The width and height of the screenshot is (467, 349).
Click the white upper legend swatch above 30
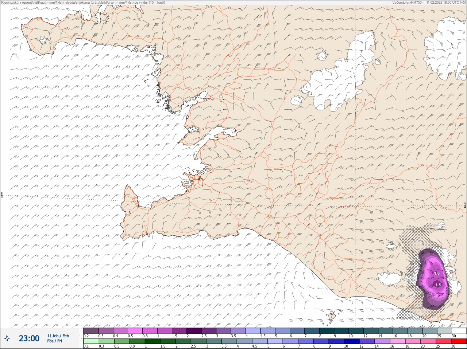click(459, 331)
